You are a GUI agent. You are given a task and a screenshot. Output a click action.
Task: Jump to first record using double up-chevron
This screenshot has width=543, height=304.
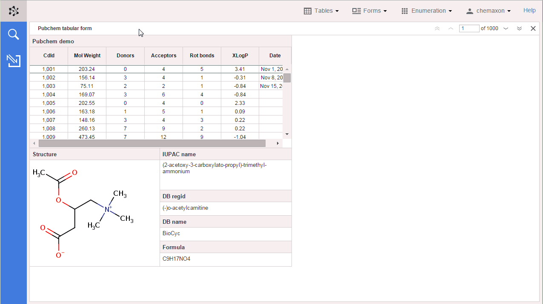437,28
